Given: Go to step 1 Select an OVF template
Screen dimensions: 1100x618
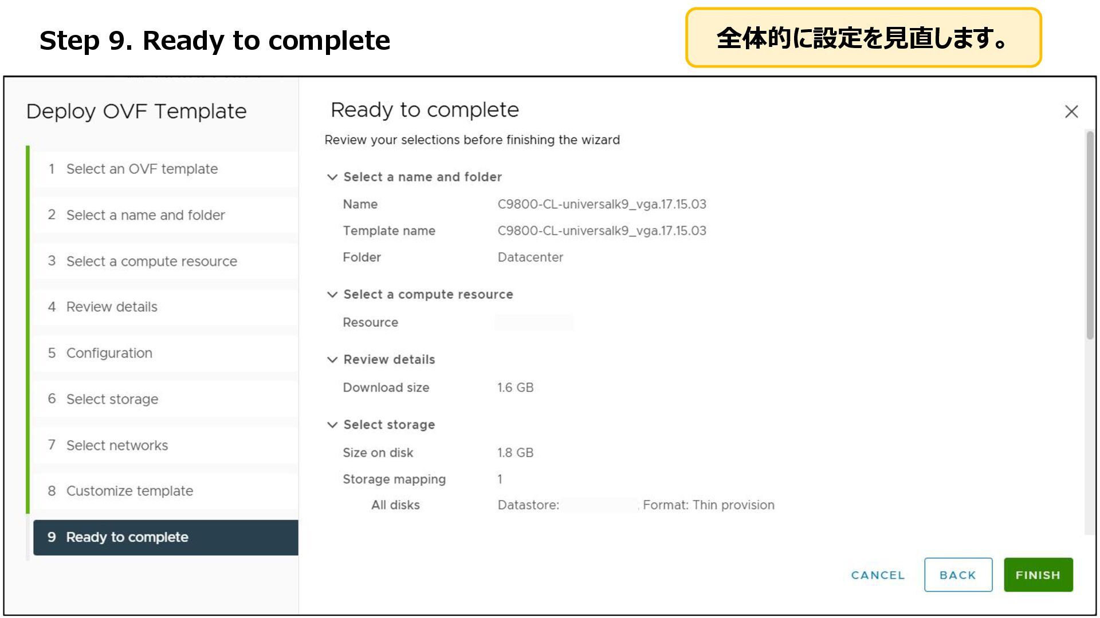Looking at the screenshot, I should click(142, 169).
